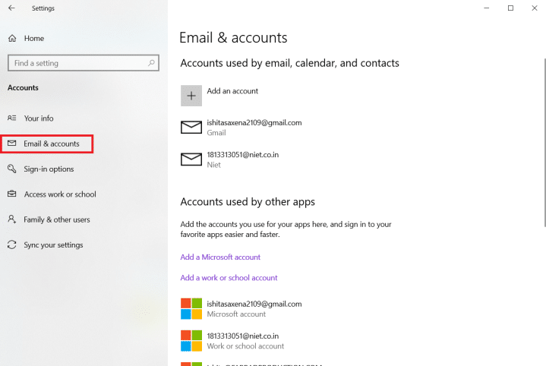The width and height of the screenshot is (546, 366).
Task: Click the Home icon in sidebar
Action: 11,38
